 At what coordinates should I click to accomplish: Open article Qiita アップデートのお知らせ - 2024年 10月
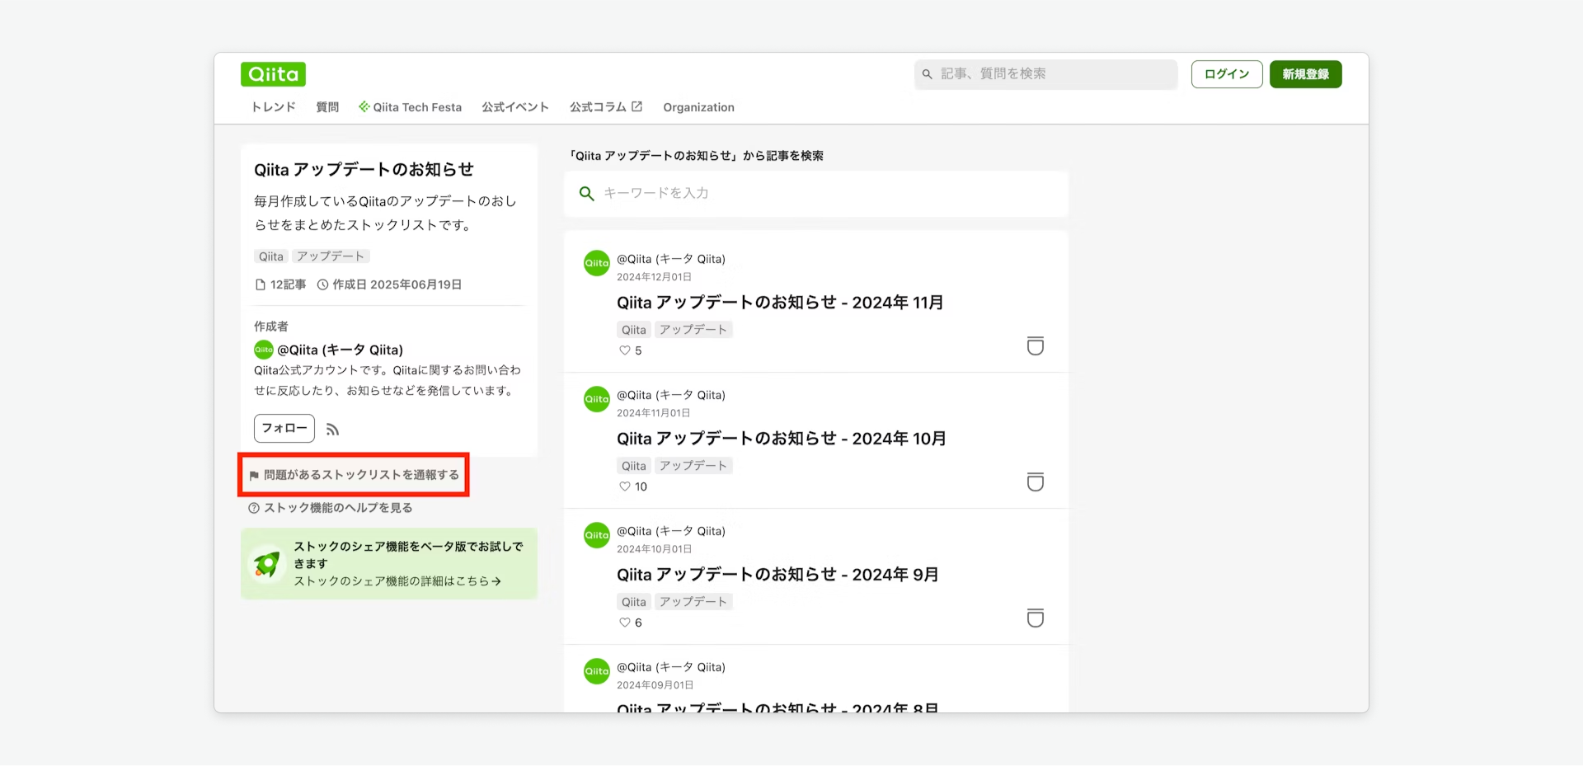[x=782, y=439]
